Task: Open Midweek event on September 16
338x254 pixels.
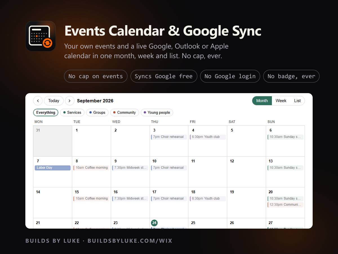Action: (x=130, y=199)
